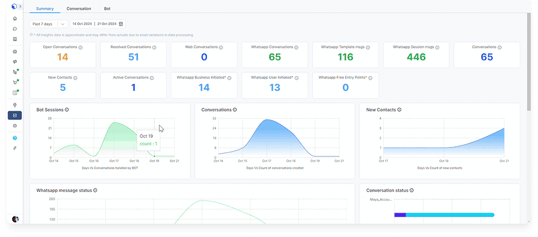The height and width of the screenshot is (237, 538).
Task: Click info icon next to Bot Sessions
Action: pyautogui.click(x=67, y=110)
